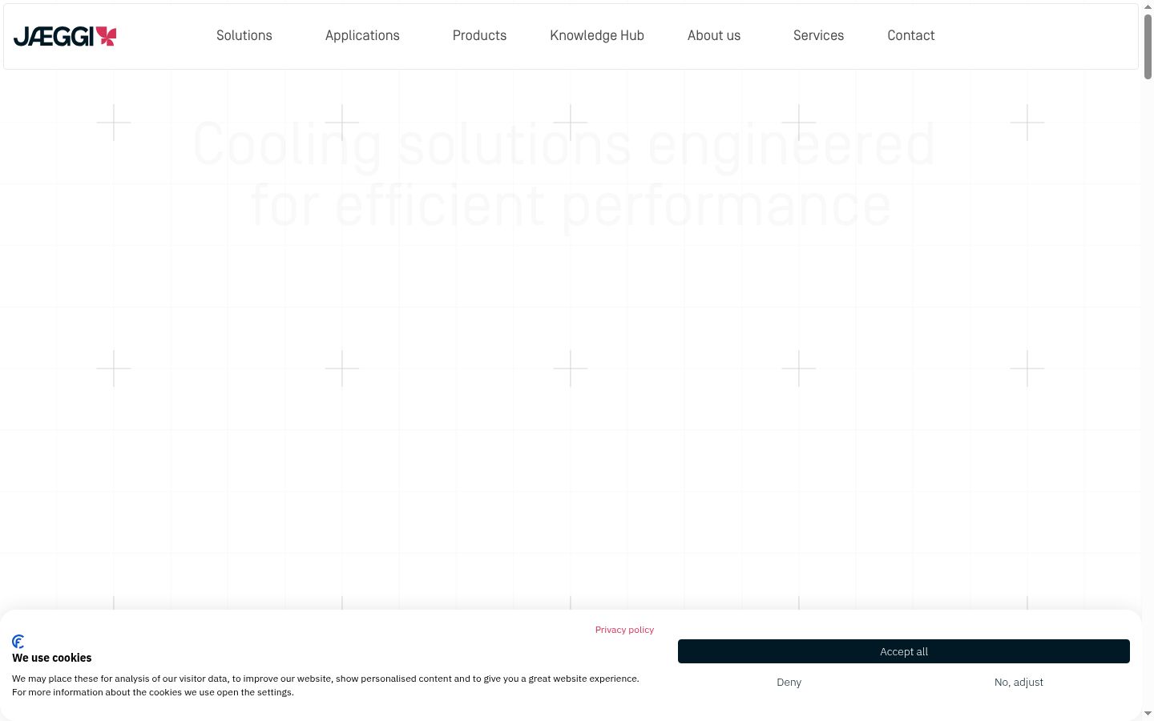
Task: Open the About us menu
Action: click(714, 35)
